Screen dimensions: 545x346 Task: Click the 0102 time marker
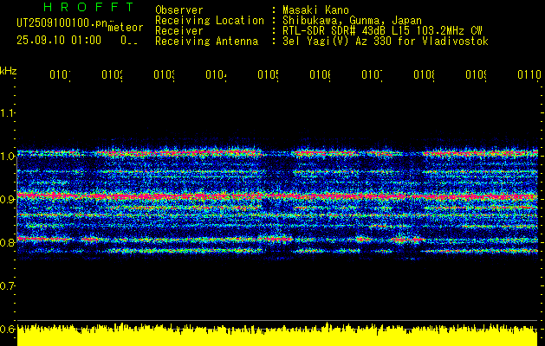pyautogui.click(x=113, y=74)
